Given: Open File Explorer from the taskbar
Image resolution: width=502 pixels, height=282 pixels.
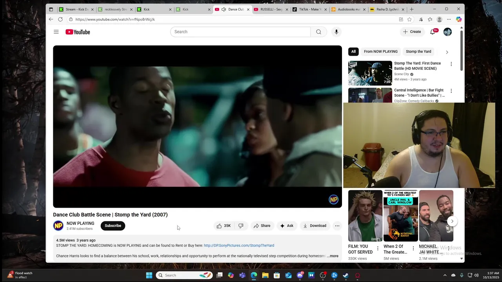Looking at the screenshot, I should (x=265, y=275).
